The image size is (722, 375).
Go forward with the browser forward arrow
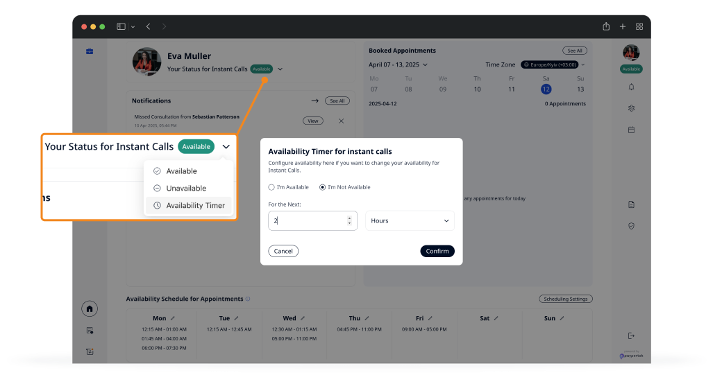(x=164, y=26)
